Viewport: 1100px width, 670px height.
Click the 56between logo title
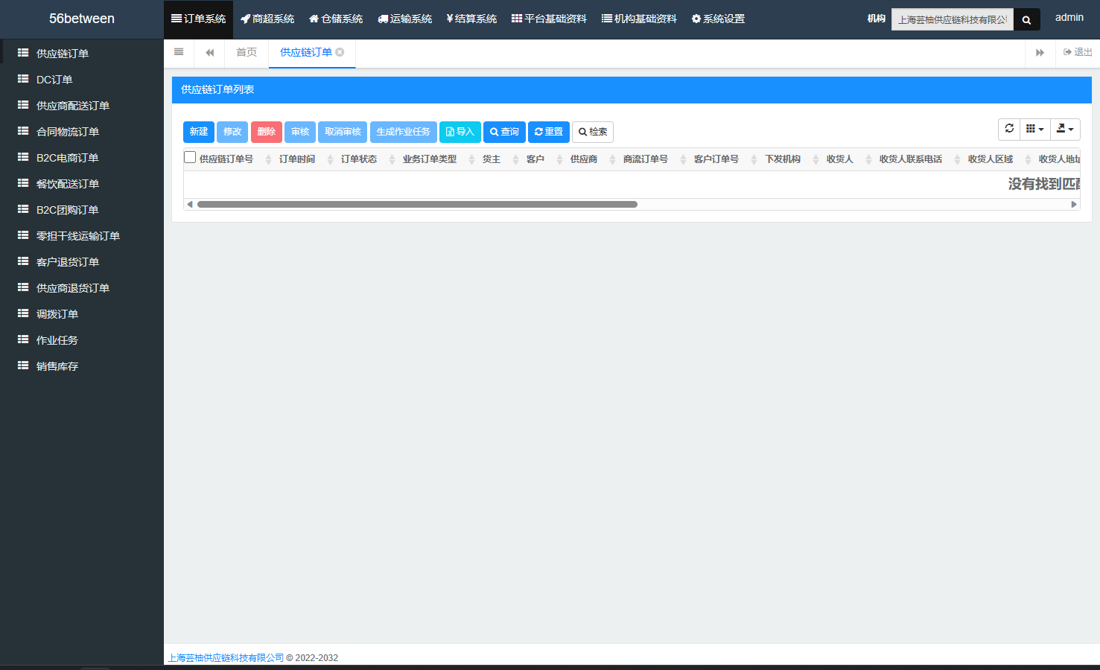point(82,19)
